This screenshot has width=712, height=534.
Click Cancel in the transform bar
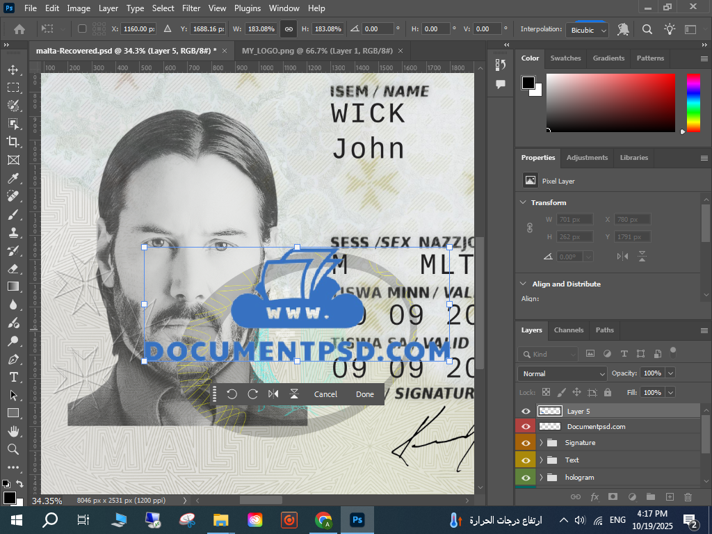pos(325,394)
